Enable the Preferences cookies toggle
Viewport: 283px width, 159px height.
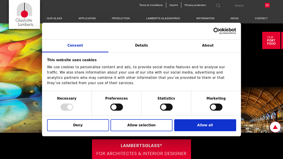coord(116,107)
